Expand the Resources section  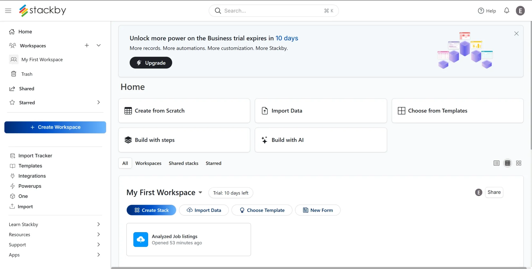click(98, 235)
